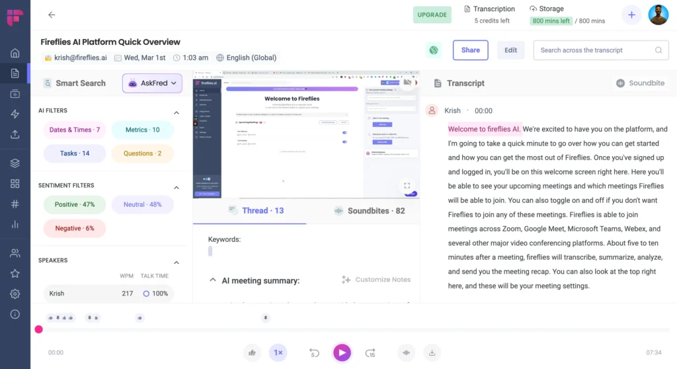Click the playback progress bar track
Viewport: 677px width, 369px height.
coord(354,329)
